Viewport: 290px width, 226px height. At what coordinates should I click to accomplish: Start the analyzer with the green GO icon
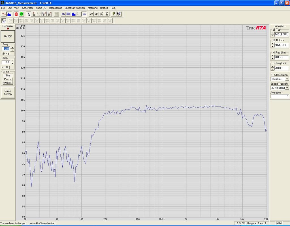click(21, 14)
